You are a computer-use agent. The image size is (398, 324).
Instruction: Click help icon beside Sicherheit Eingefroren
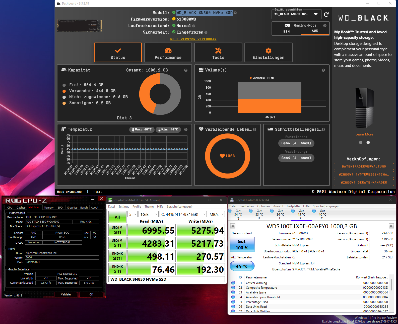click(206, 32)
